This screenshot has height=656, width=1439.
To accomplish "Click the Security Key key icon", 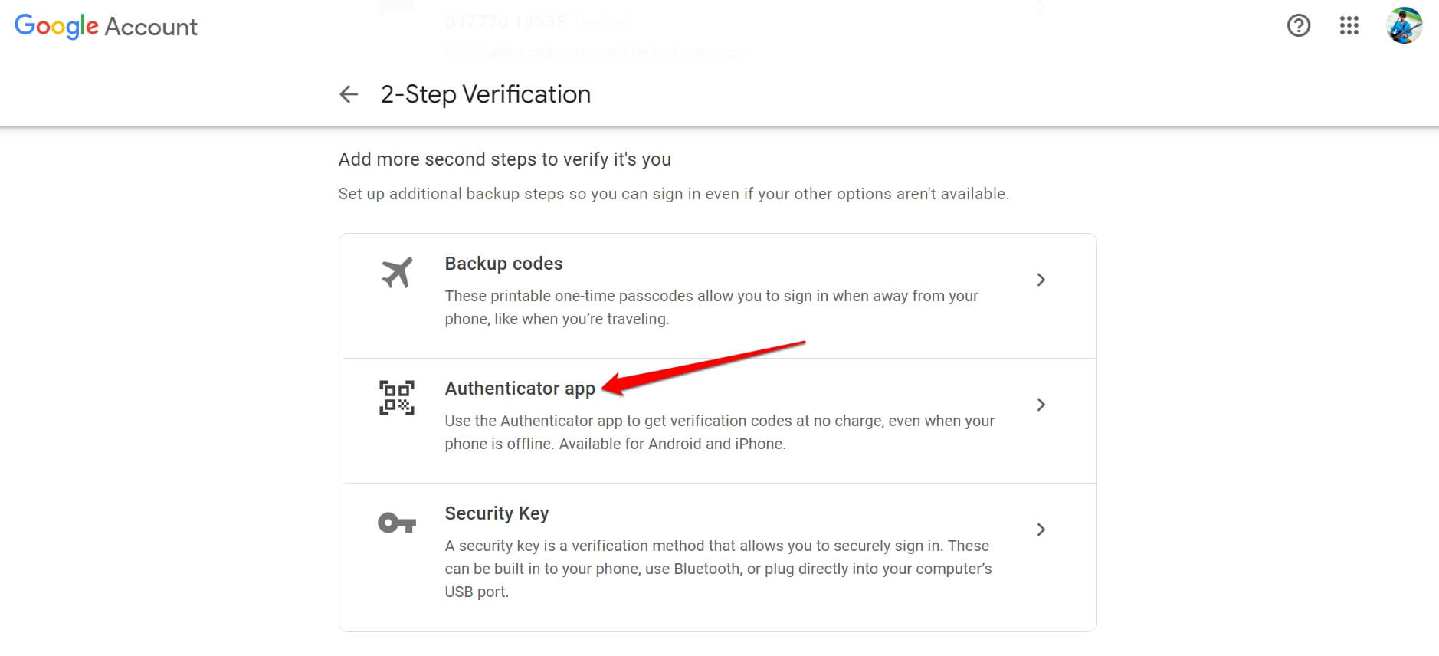I will pos(397,522).
